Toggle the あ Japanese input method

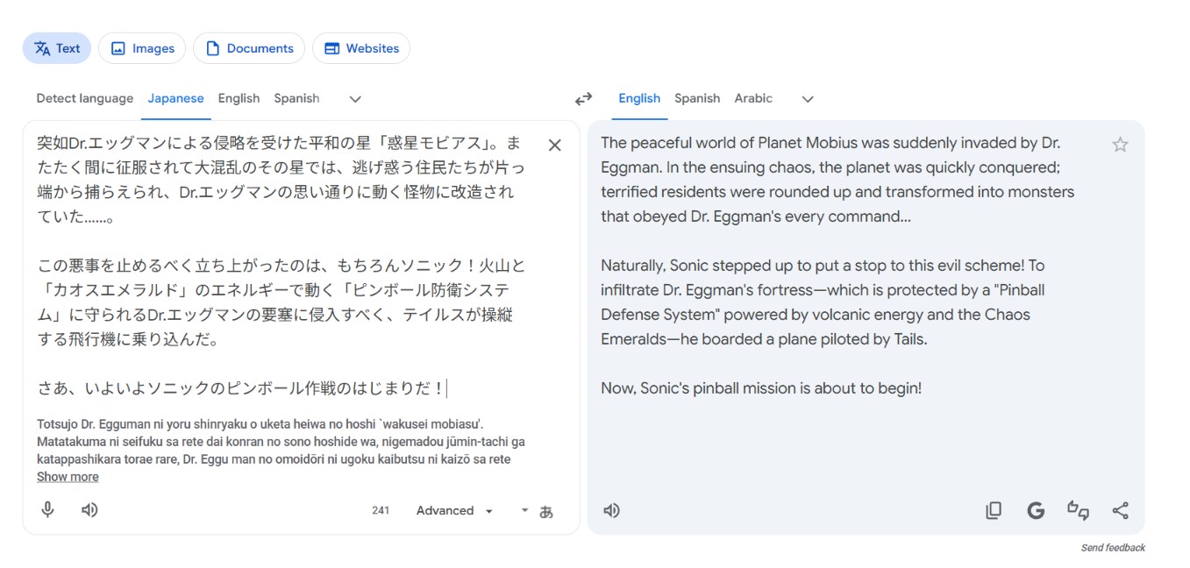[x=546, y=511]
